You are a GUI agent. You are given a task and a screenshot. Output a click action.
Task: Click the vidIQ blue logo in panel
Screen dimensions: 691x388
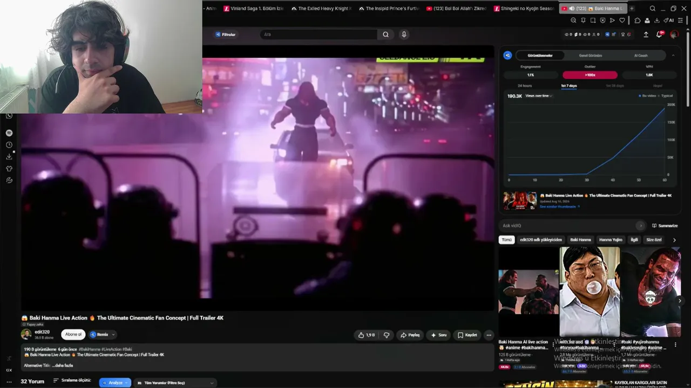point(507,56)
